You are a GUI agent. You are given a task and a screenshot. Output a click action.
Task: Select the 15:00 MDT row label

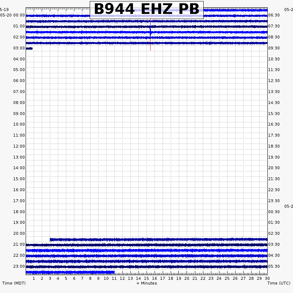(19, 179)
